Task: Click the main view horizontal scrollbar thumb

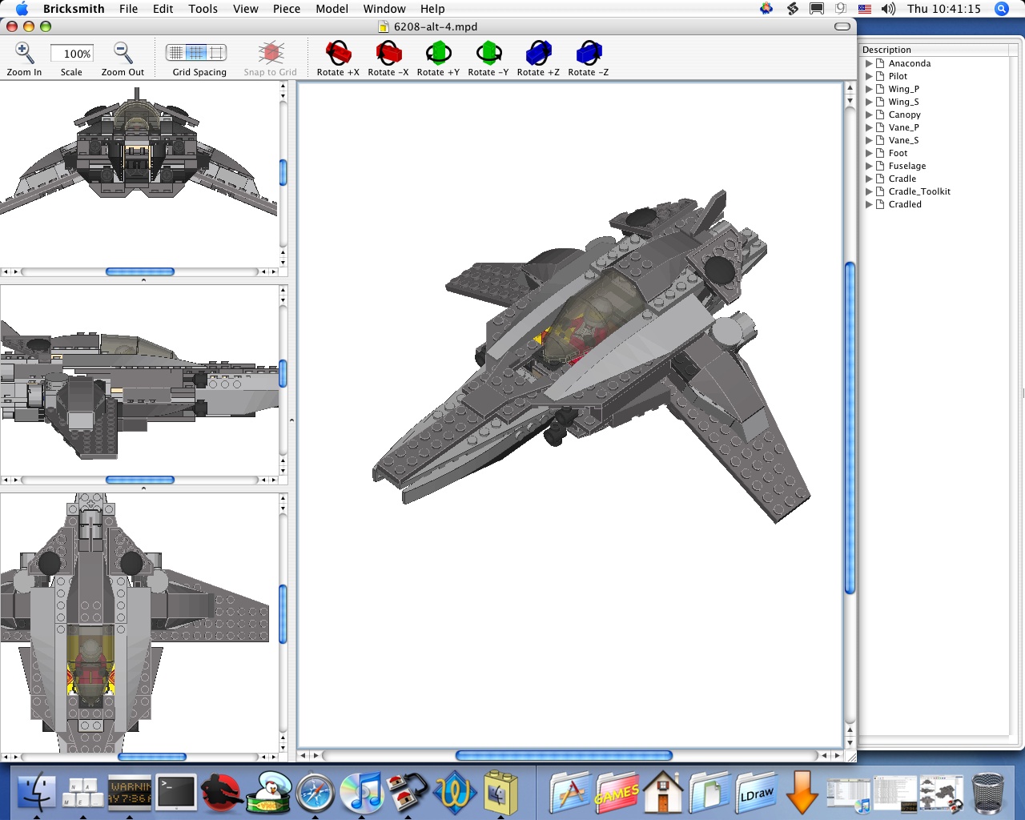Action: pyautogui.click(x=563, y=755)
